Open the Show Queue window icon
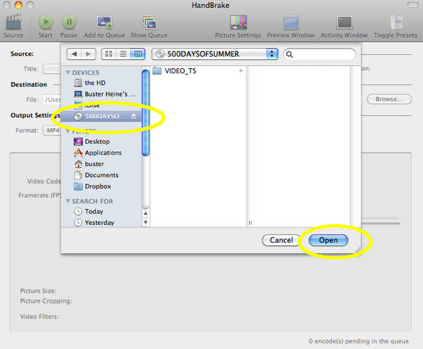The width and height of the screenshot is (423, 349). click(148, 24)
